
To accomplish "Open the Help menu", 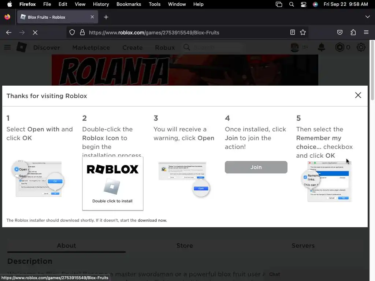I will pyautogui.click(x=198, y=4).
